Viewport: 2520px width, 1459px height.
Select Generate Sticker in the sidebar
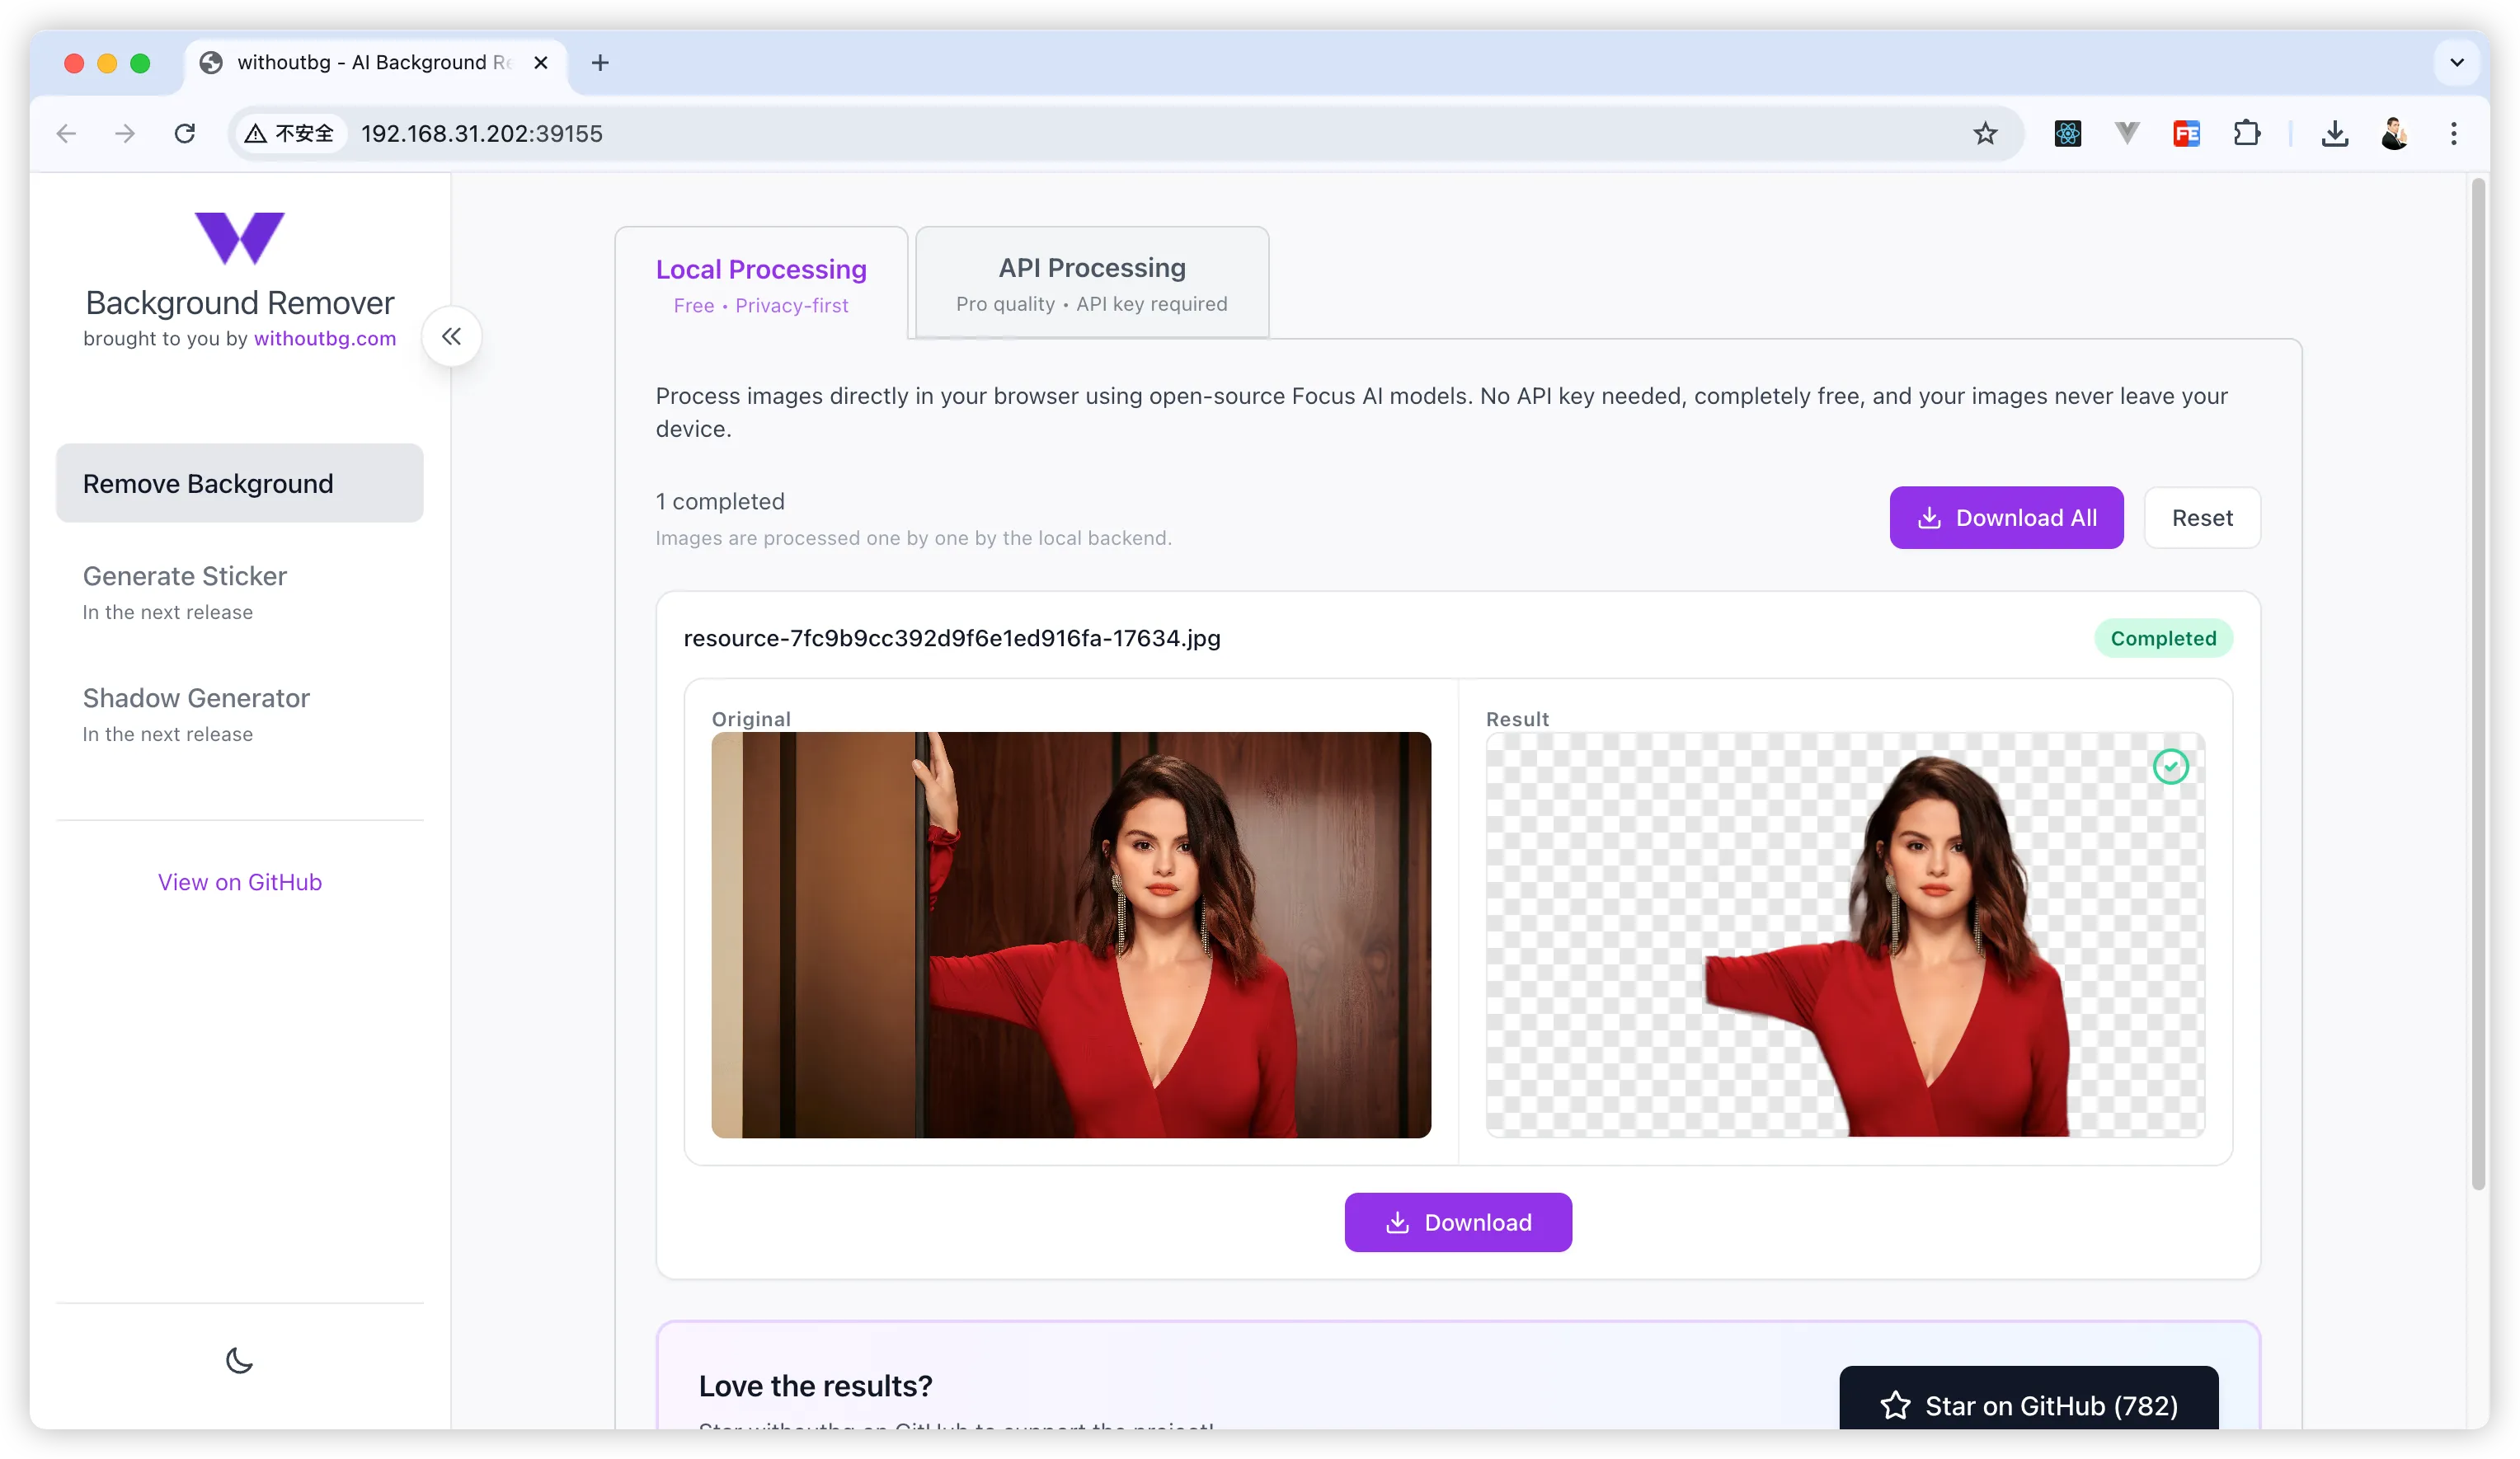[240, 593]
